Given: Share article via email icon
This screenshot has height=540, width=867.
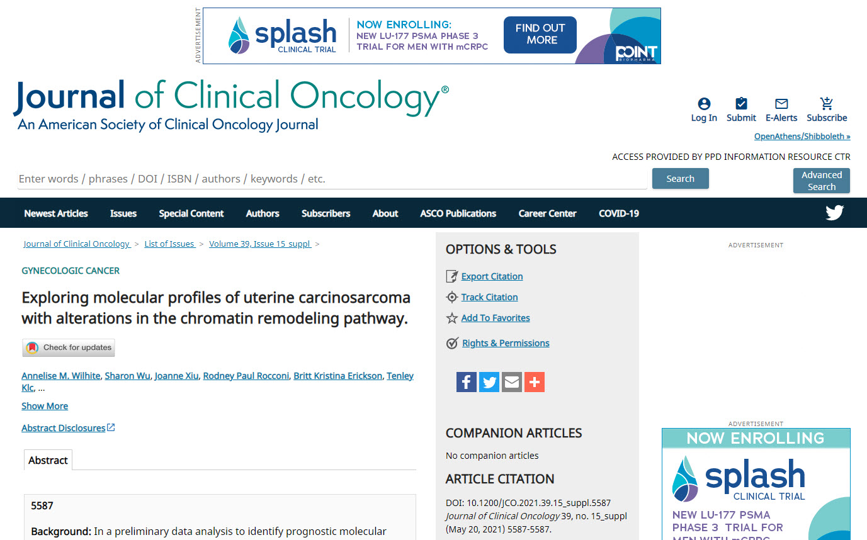Looking at the screenshot, I should point(512,382).
